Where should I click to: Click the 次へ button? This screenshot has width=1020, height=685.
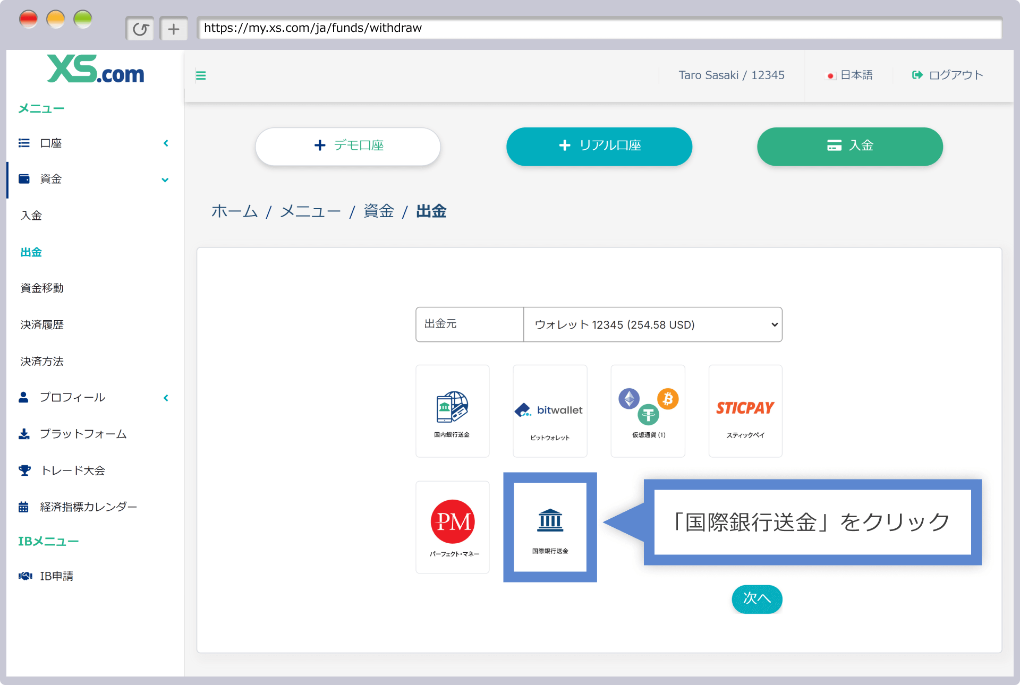757,599
